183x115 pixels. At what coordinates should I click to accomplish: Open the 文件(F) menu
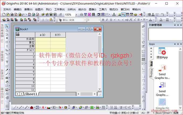(x=7, y=9)
